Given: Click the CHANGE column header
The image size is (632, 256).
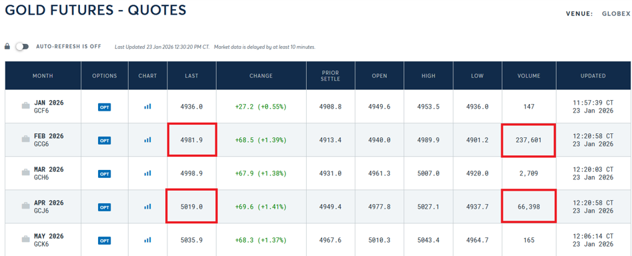Looking at the screenshot, I should click(x=261, y=76).
